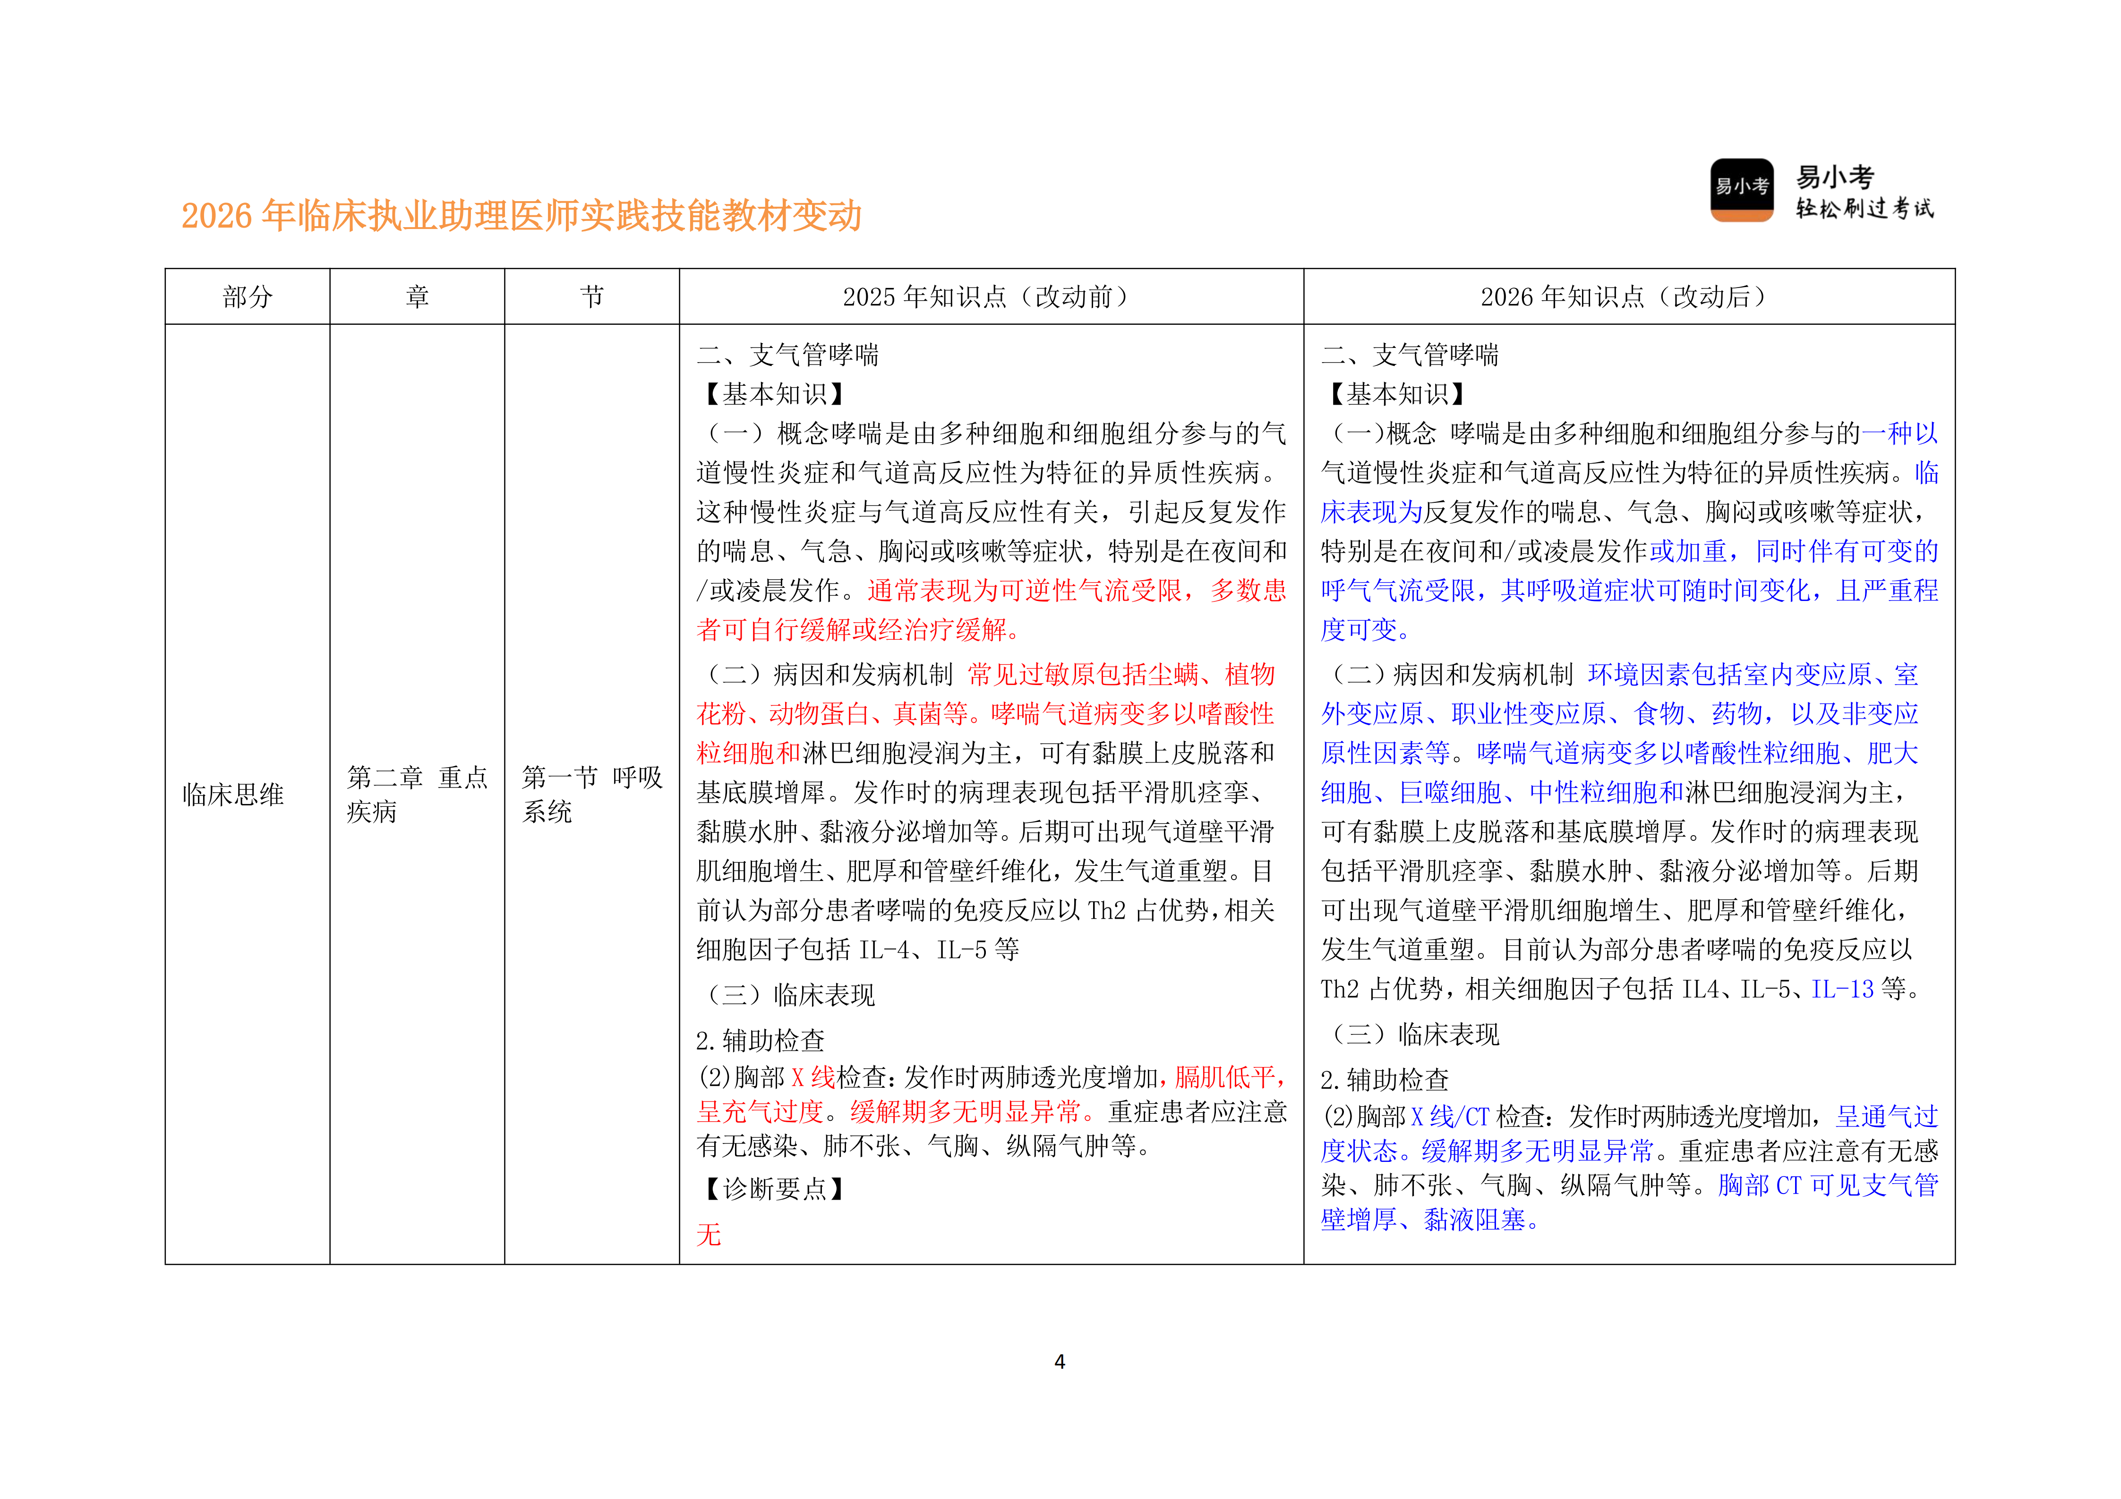Image resolution: width=2121 pixels, height=1499 pixels.
Task: Click the 章 column header
Action: pyautogui.click(x=417, y=296)
